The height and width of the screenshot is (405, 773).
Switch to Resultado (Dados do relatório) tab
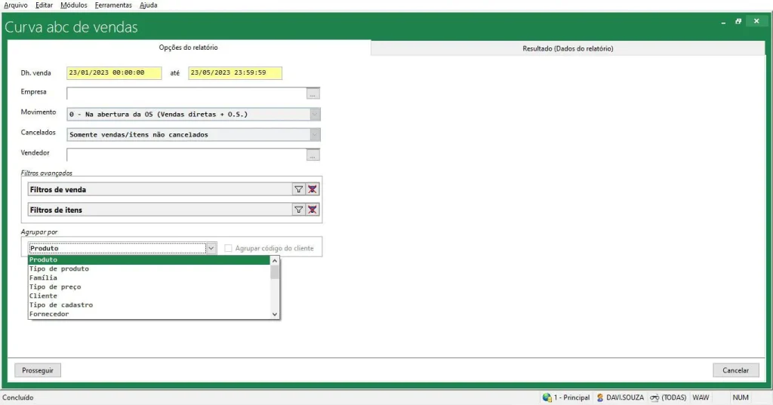pyautogui.click(x=568, y=48)
